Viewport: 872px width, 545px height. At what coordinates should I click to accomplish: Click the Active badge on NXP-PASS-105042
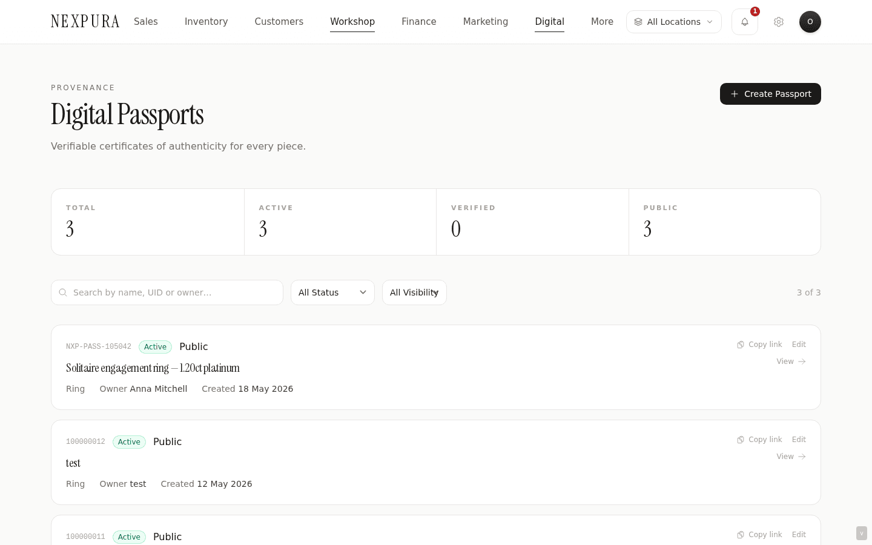(155, 347)
